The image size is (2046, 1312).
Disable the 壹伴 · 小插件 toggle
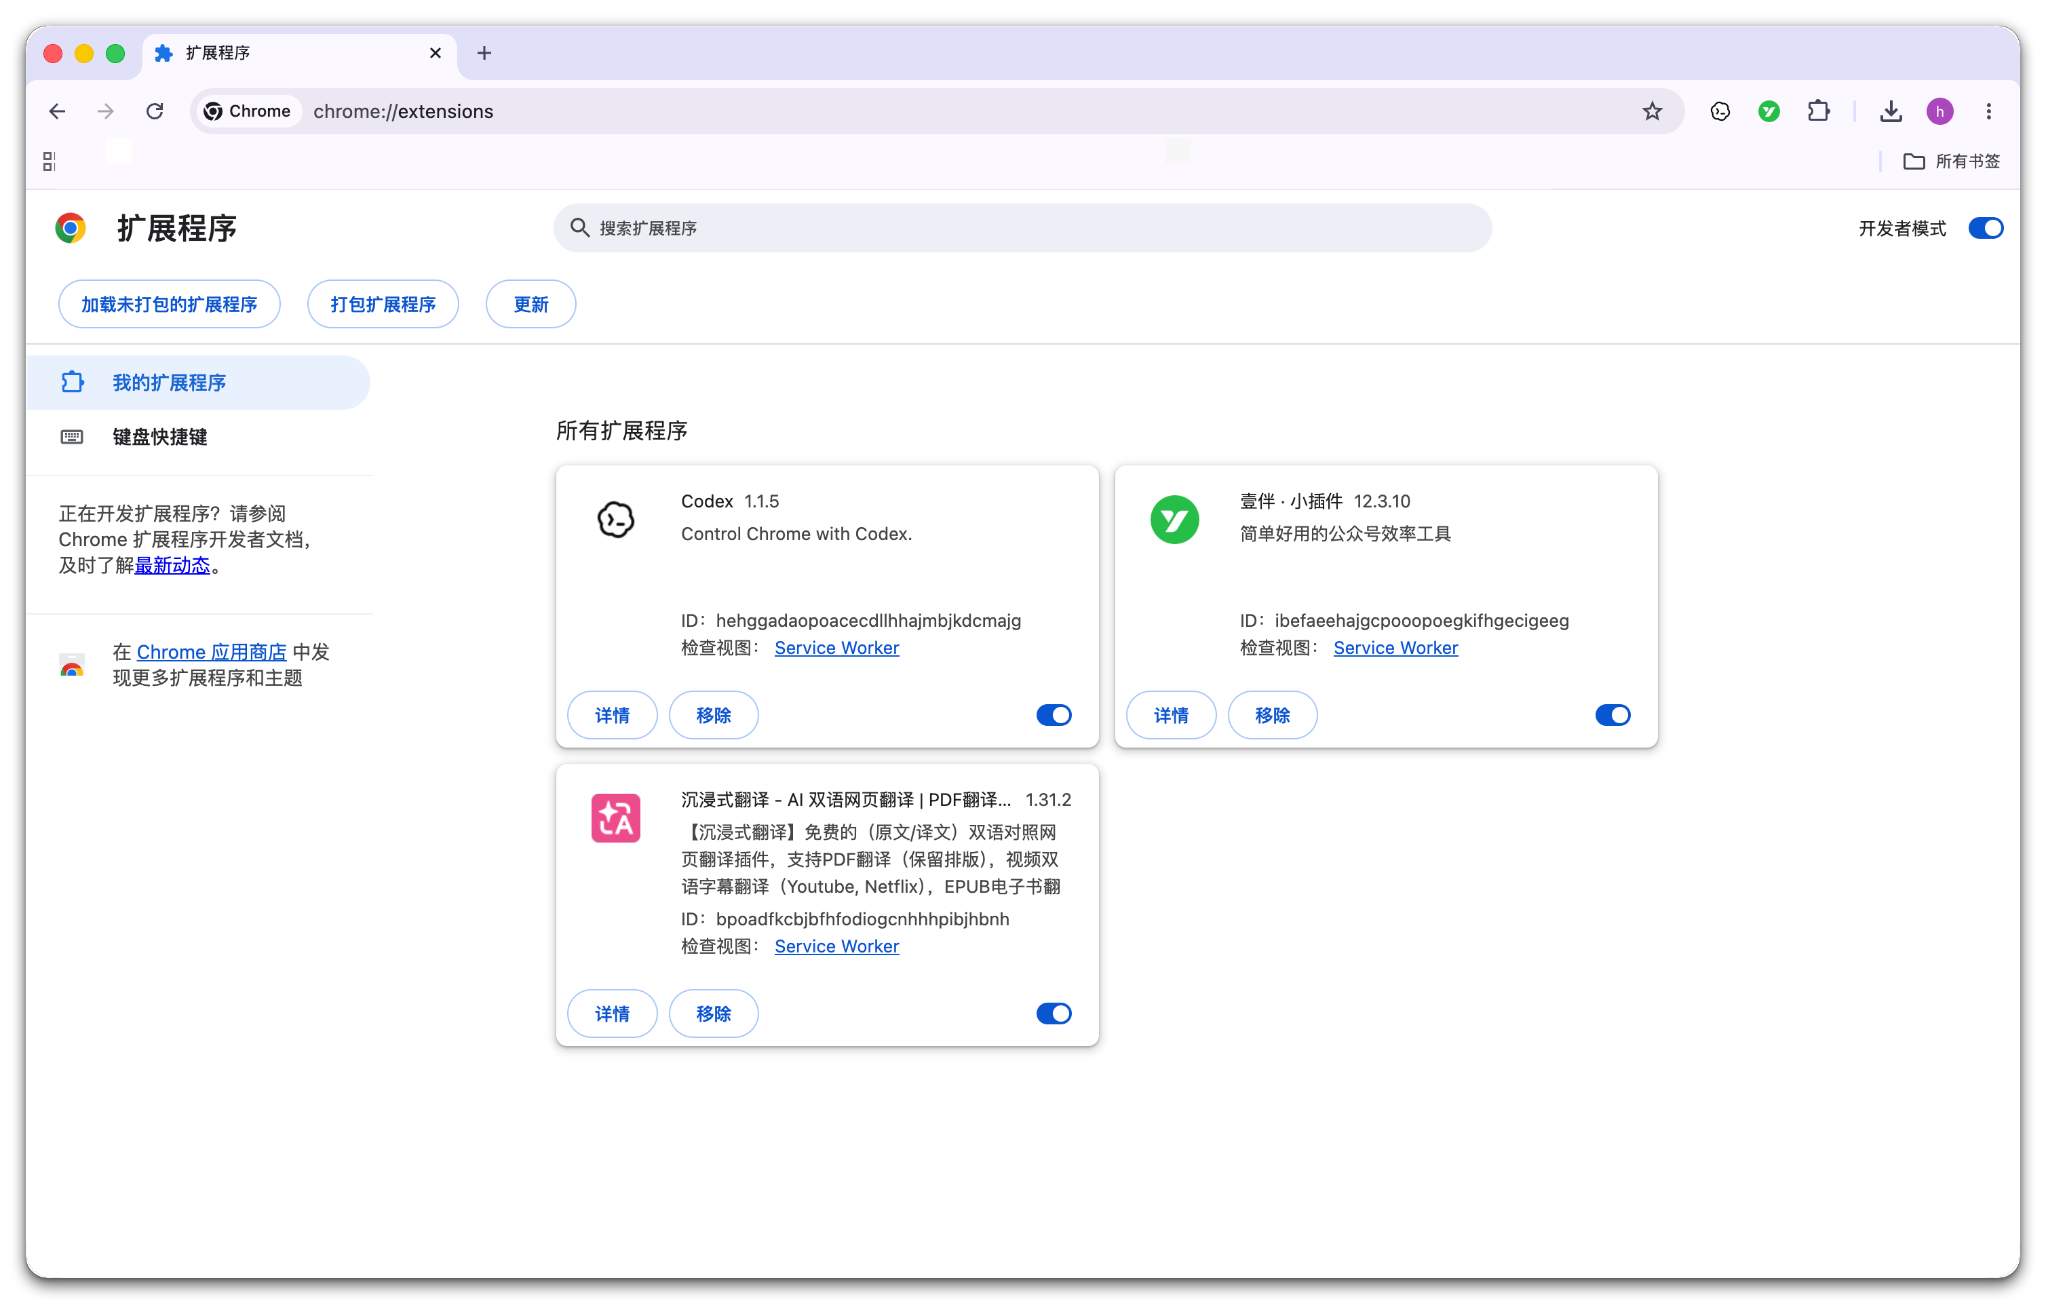point(1613,715)
